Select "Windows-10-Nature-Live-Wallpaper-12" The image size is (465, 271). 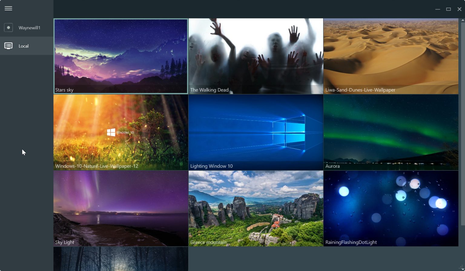pos(120,132)
